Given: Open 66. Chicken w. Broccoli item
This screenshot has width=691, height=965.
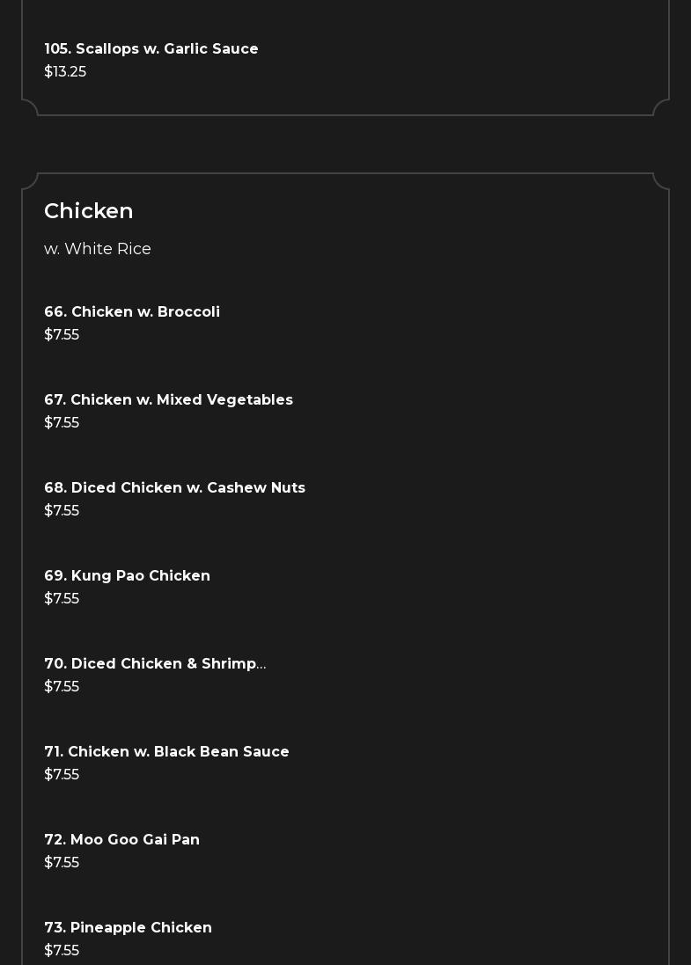Looking at the screenshot, I should (x=132, y=311).
